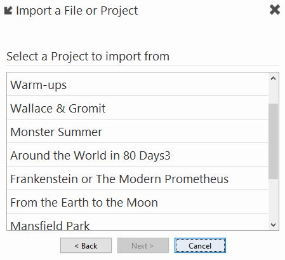Close the Import dialog with the X
Image resolution: width=285 pixels, height=260 pixels.
(x=275, y=10)
